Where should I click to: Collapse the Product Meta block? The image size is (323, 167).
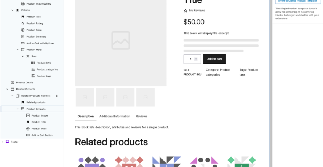click(x=18, y=50)
